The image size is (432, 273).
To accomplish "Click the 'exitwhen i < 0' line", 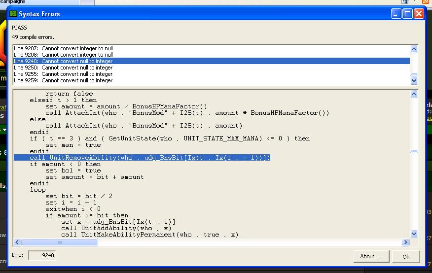I will point(73,209).
